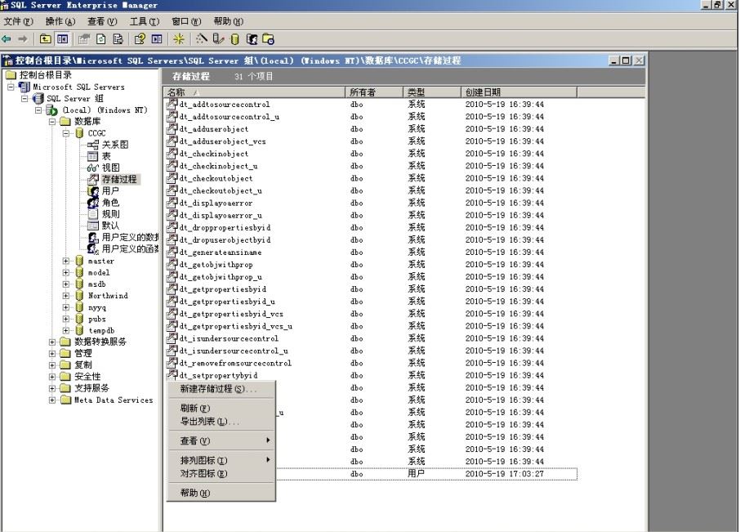Image resolution: width=740 pixels, height=532 pixels.
Task: Click the Up one level folder icon
Action: pos(45,39)
